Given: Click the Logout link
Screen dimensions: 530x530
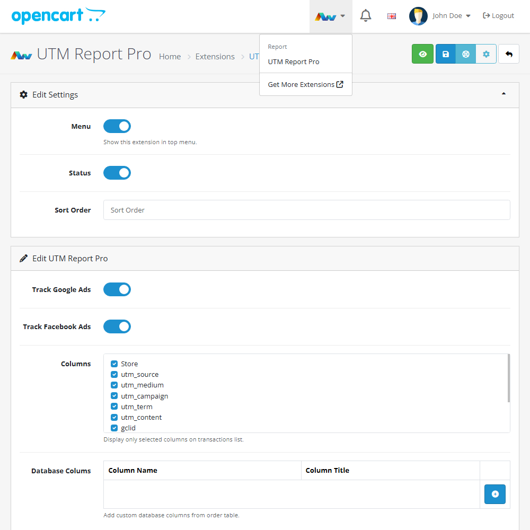Looking at the screenshot, I should [x=498, y=16].
